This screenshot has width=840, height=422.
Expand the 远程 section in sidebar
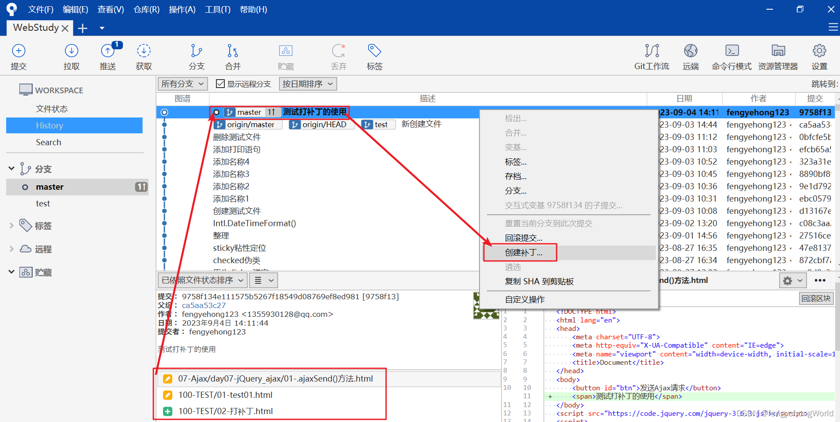point(11,249)
